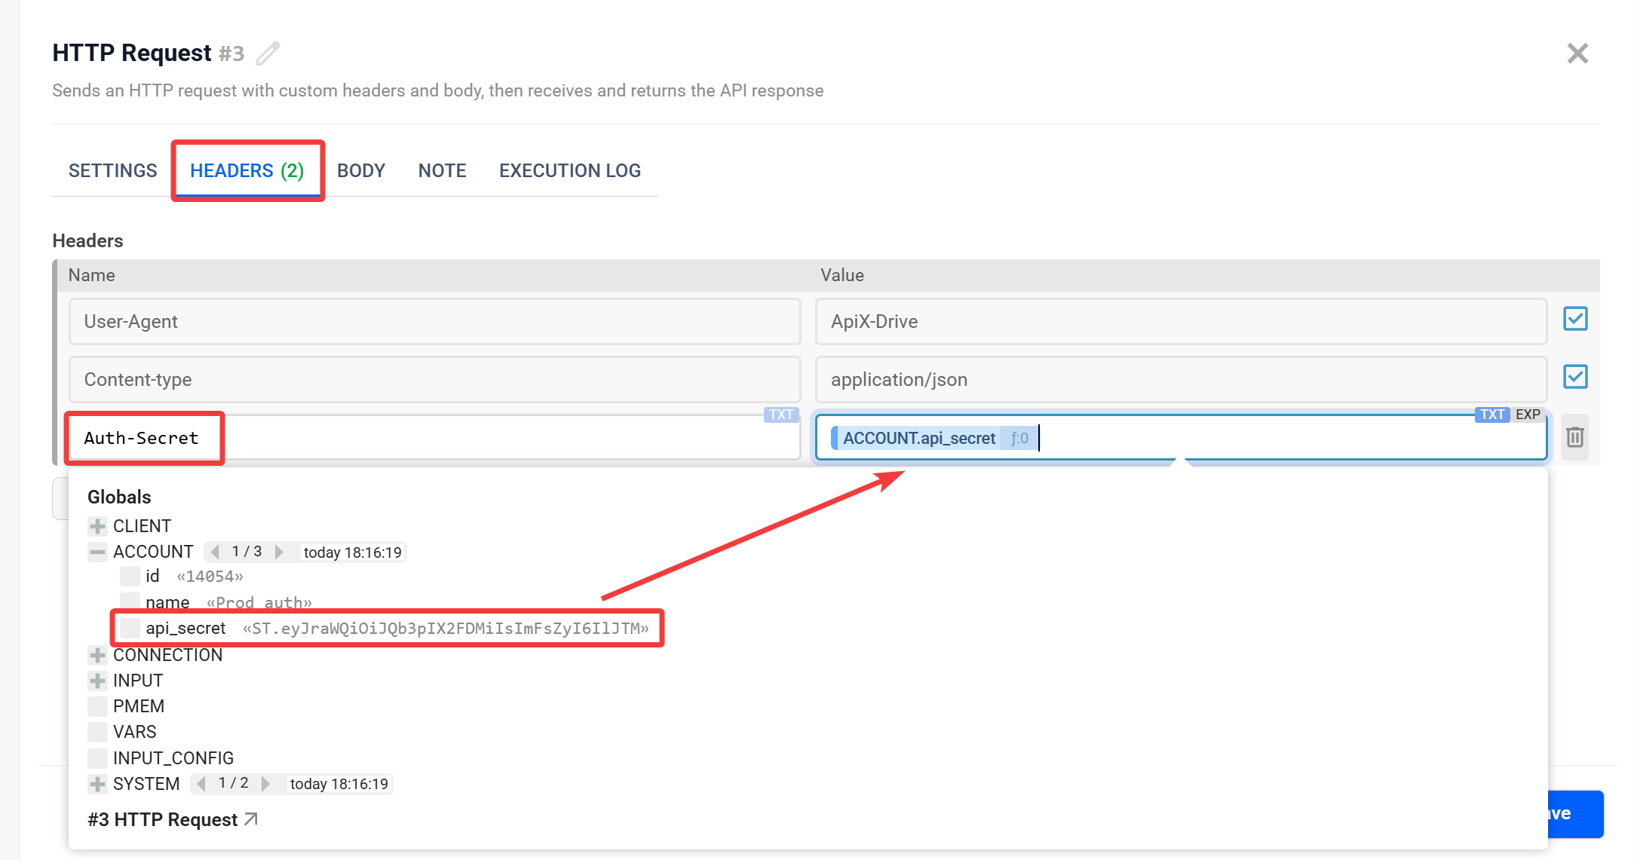Expand the CLIENT globals node
This screenshot has height=860, width=1634.
97,526
